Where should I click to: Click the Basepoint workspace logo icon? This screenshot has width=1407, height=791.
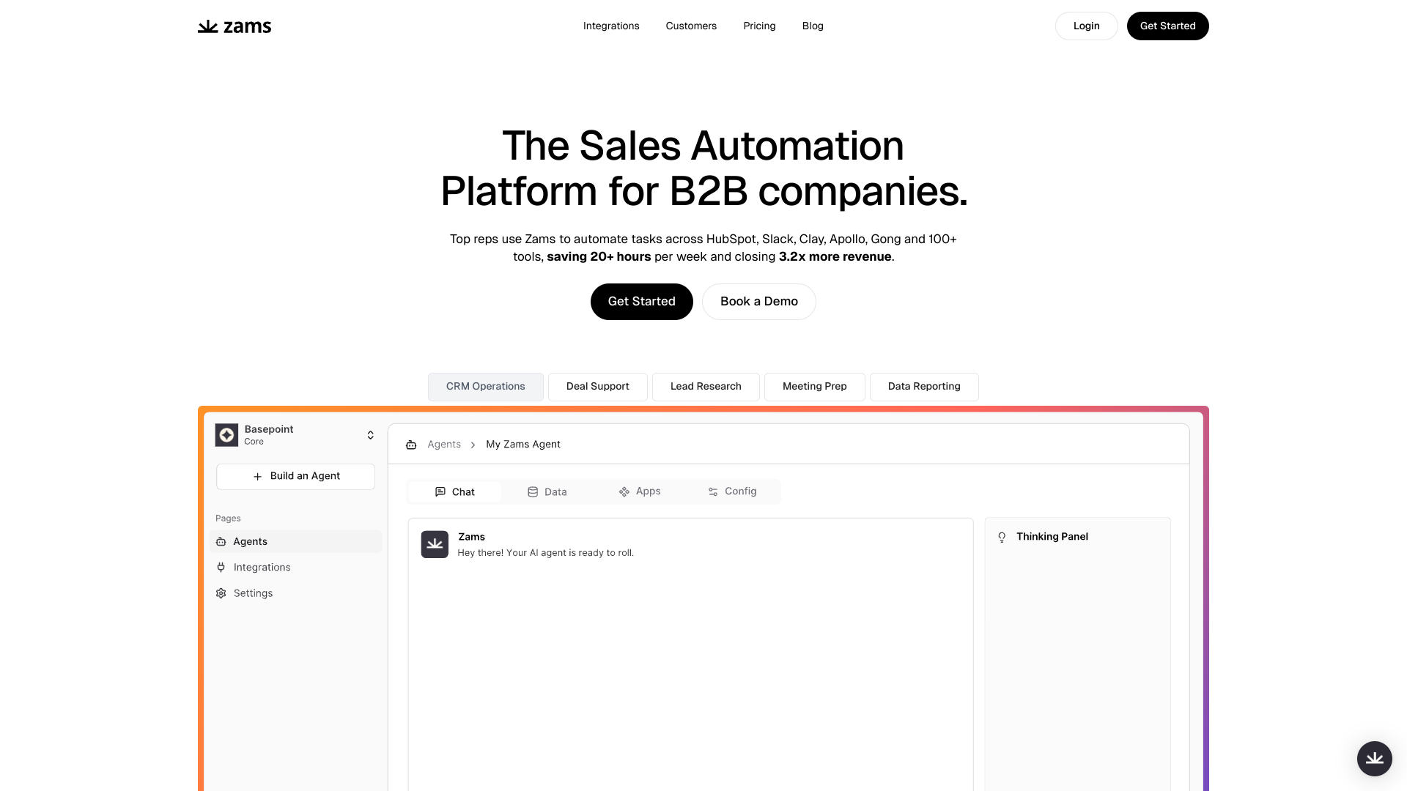pos(226,435)
